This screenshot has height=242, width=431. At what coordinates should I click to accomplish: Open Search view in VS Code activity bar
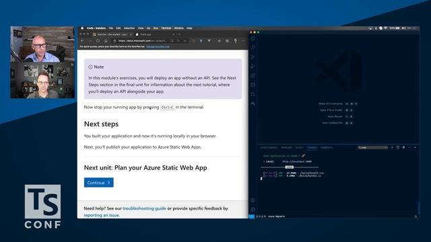[253, 48]
